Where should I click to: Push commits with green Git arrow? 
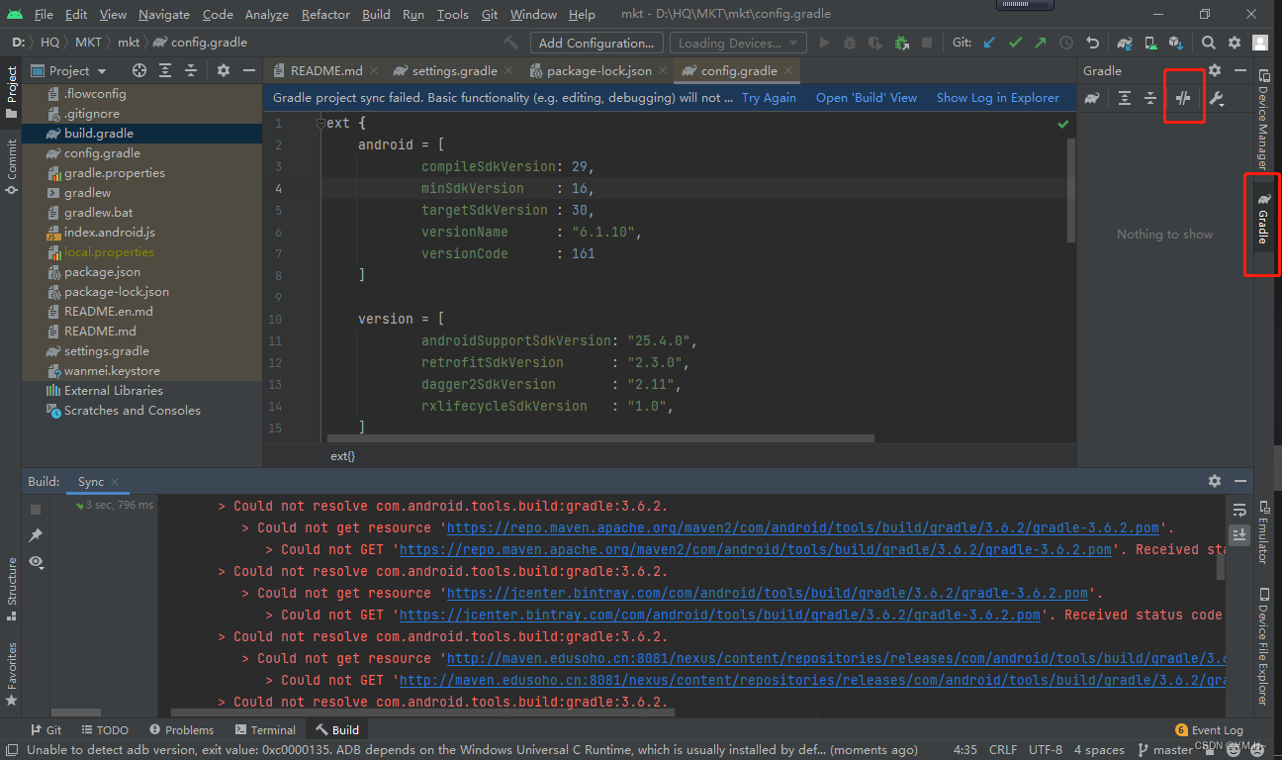click(1041, 43)
